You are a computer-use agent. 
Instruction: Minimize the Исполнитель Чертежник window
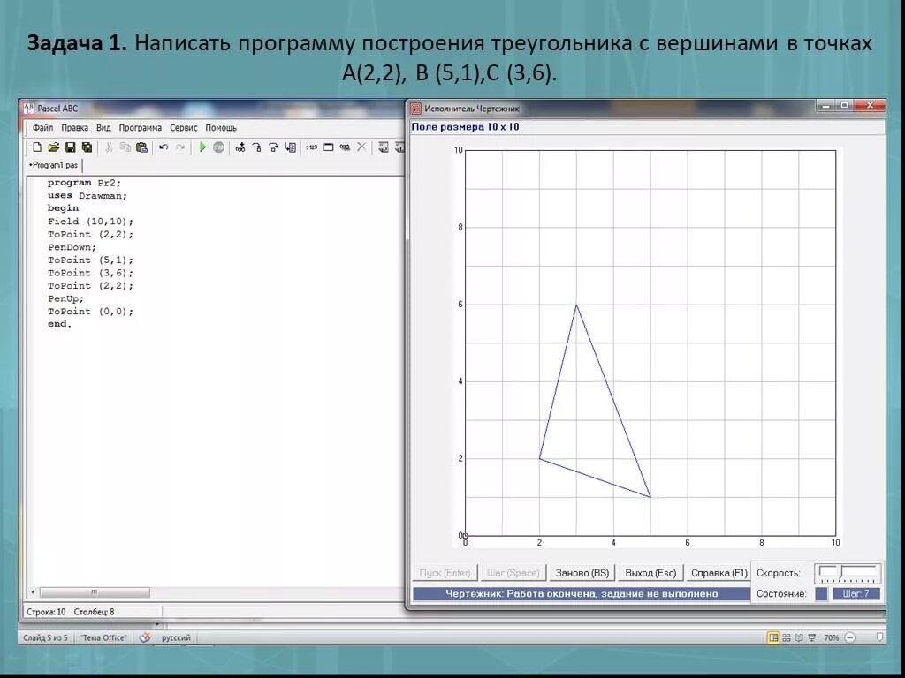click(825, 106)
